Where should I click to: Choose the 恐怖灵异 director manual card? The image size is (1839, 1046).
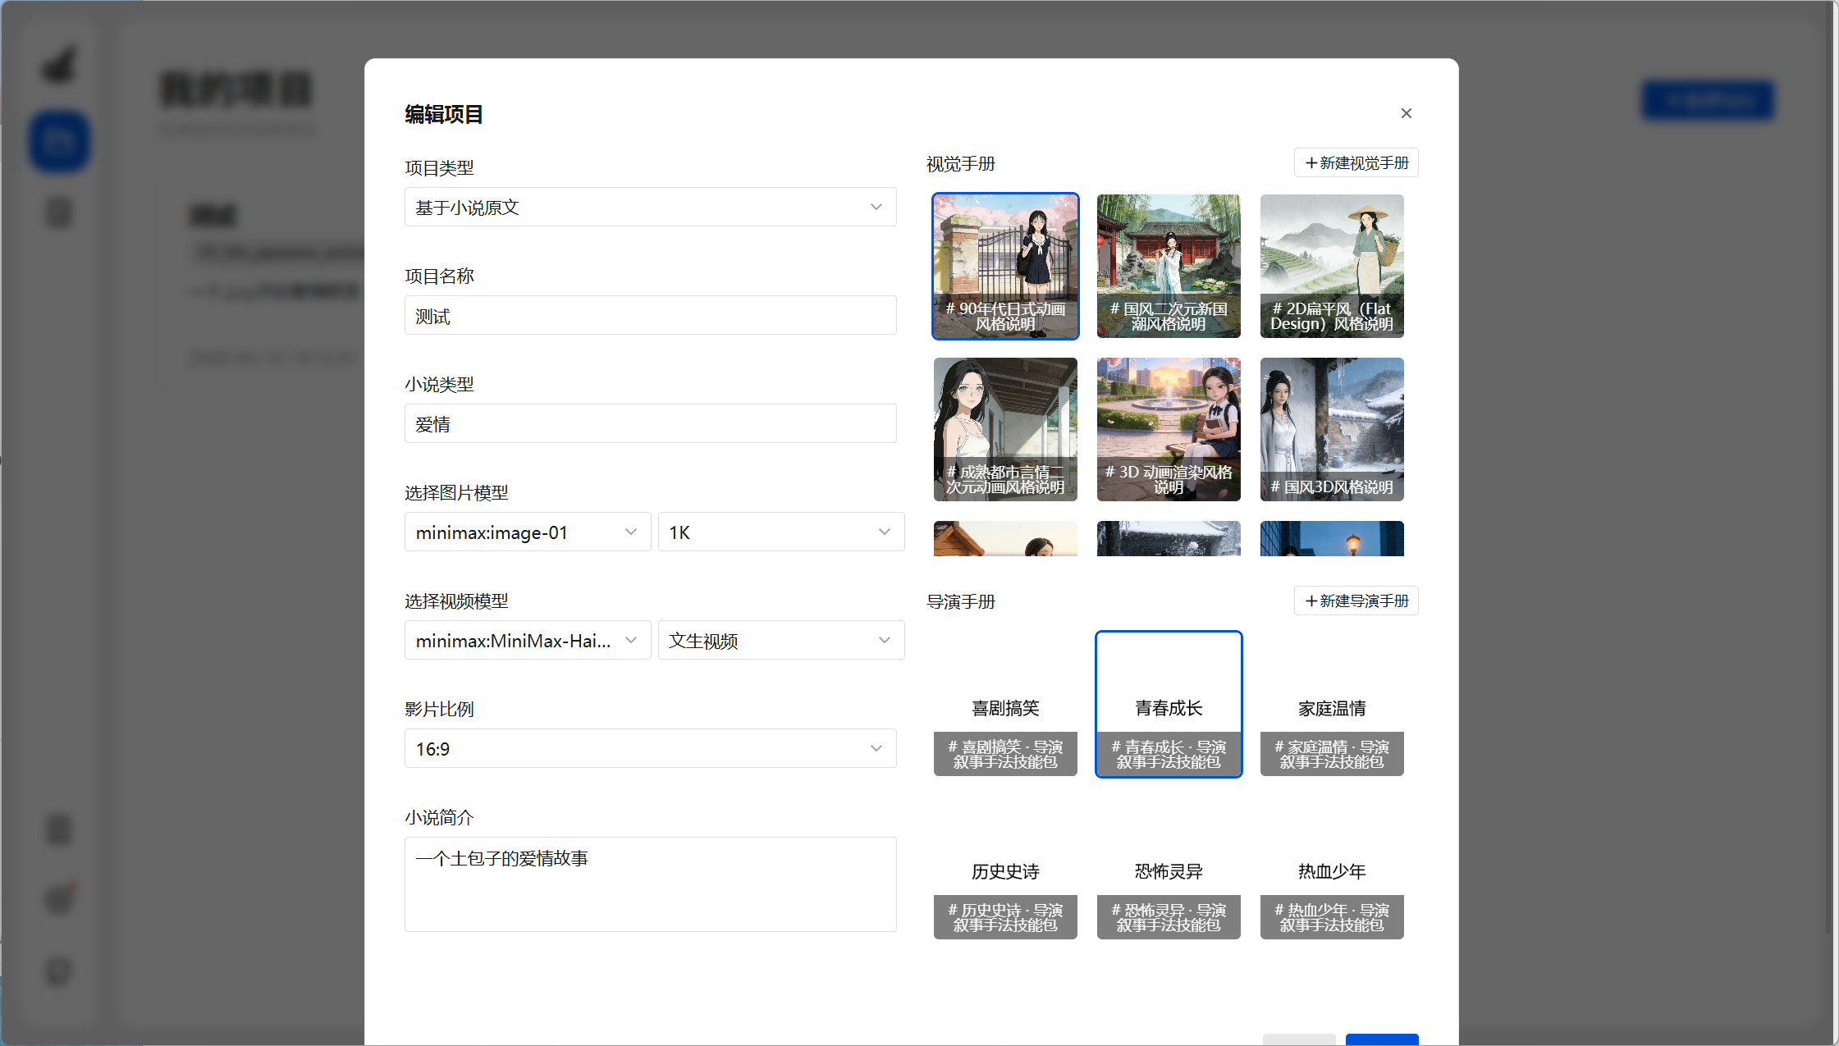point(1169,867)
